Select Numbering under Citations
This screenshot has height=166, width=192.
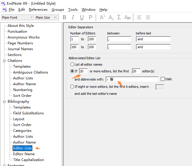(23, 90)
